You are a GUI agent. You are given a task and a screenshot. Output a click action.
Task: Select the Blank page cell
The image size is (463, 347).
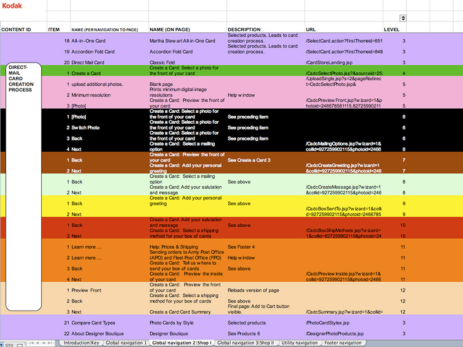click(161, 84)
